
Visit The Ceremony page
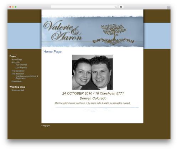click(x=18, y=71)
